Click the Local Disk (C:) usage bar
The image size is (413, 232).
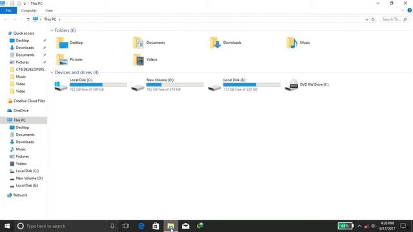coord(98,84)
